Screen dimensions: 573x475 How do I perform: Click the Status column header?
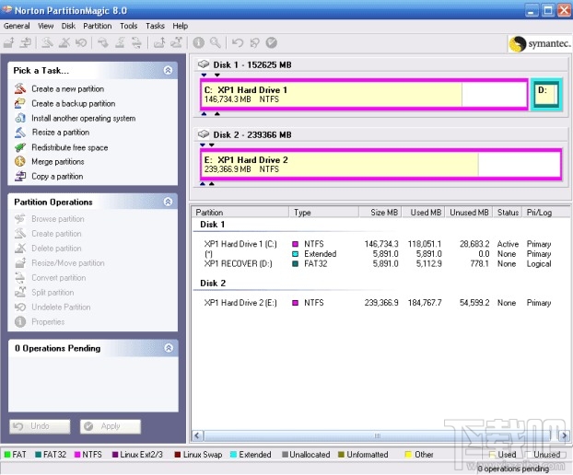click(x=508, y=212)
